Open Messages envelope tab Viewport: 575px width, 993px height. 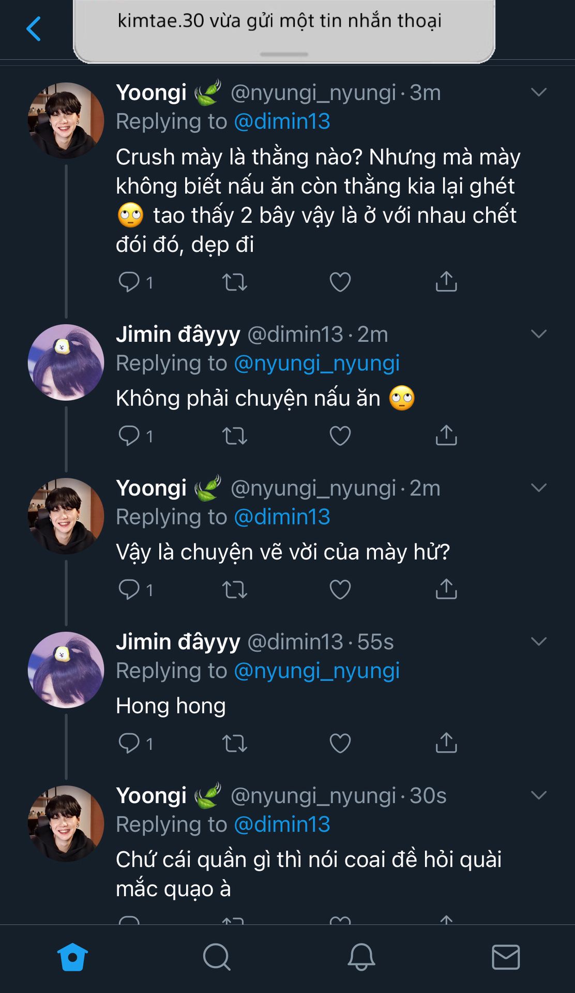(506, 957)
